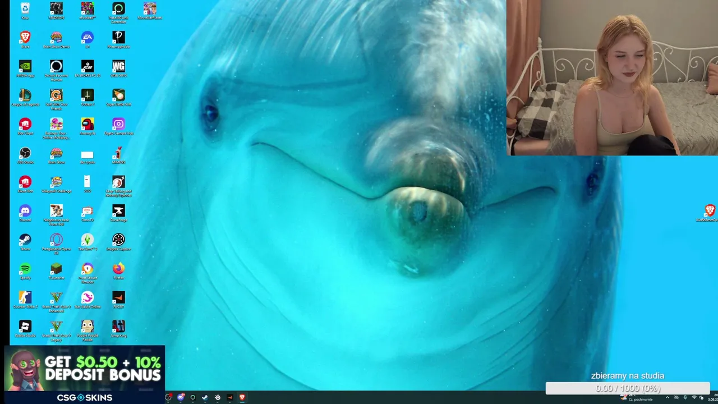Launch the CurseForge shortcut

coord(118,213)
